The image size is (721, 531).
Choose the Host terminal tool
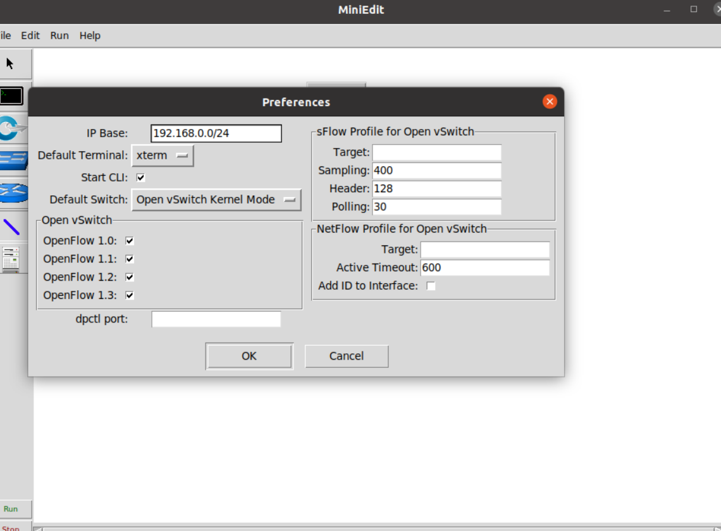coord(11,95)
